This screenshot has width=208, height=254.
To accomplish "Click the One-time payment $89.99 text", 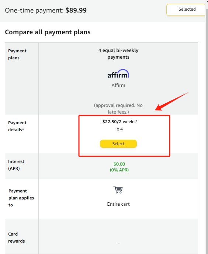I will [46, 10].
